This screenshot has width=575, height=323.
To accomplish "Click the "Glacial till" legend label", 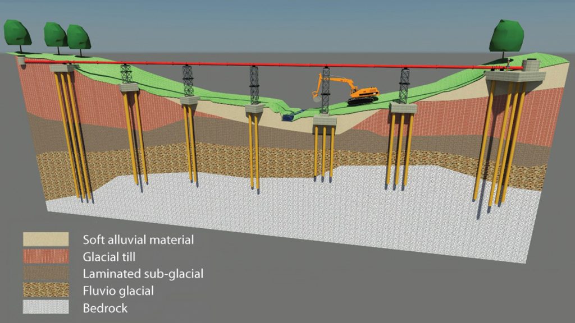I will tap(110, 257).
